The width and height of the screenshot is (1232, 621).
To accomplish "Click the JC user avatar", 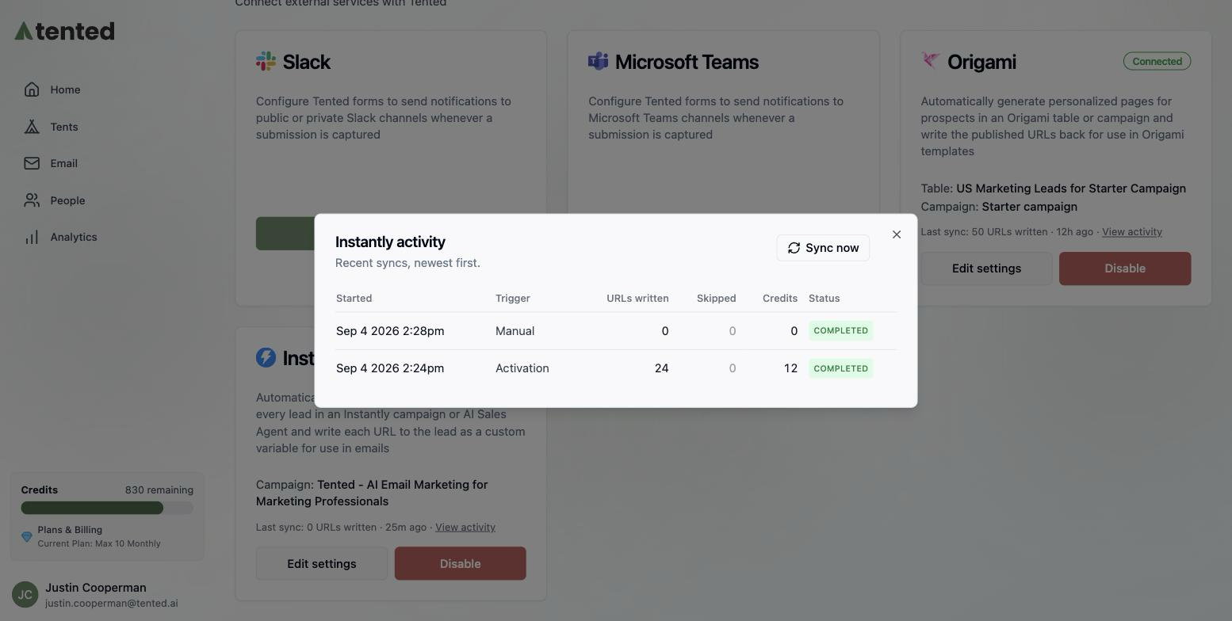I will click(25, 595).
